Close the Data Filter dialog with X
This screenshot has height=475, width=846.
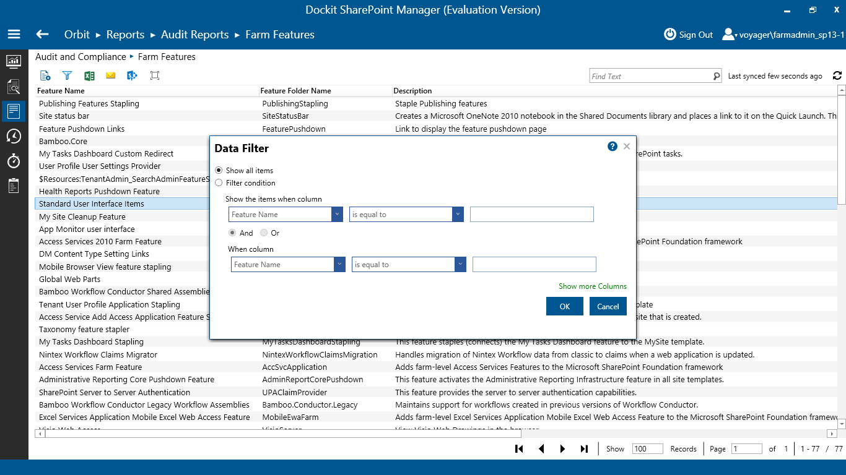click(627, 147)
